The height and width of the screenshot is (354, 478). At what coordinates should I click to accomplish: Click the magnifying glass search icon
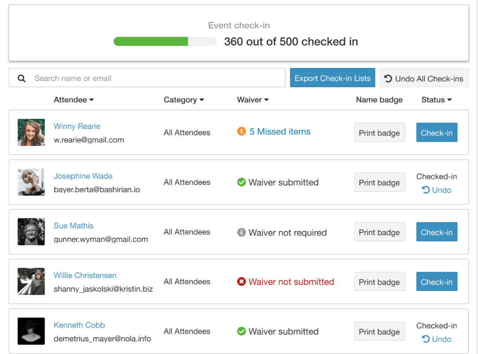coord(21,79)
